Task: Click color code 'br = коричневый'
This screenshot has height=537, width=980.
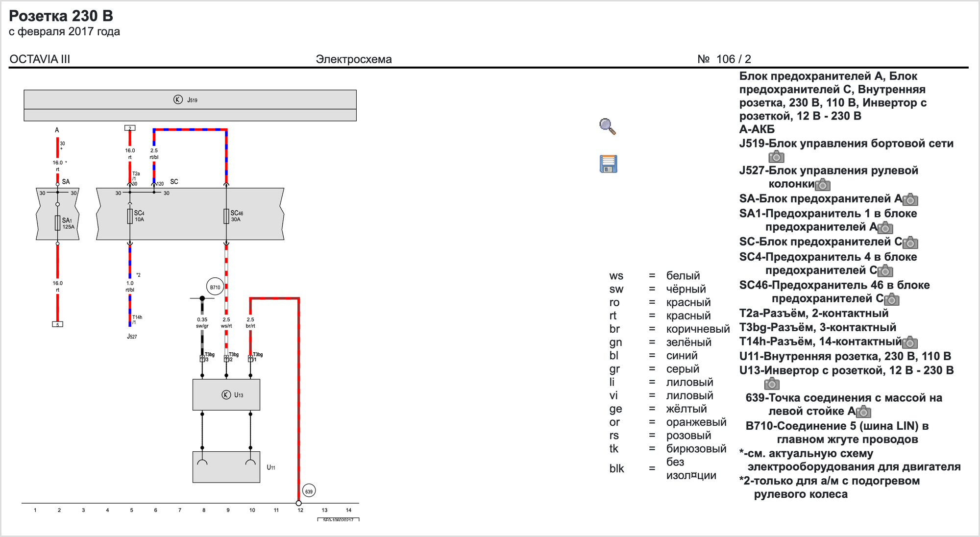Action: pos(669,329)
